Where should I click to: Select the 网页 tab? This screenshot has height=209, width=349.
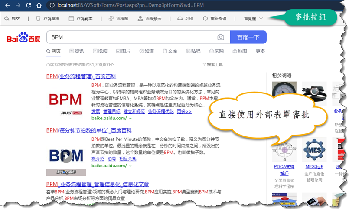coord(53,51)
